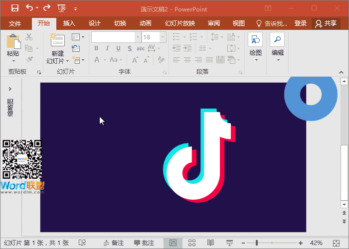Image resolution: width=349 pixels, height=249 pixels.
Task: Switch to the 视图 tab
Action: (x=239, y=23)
